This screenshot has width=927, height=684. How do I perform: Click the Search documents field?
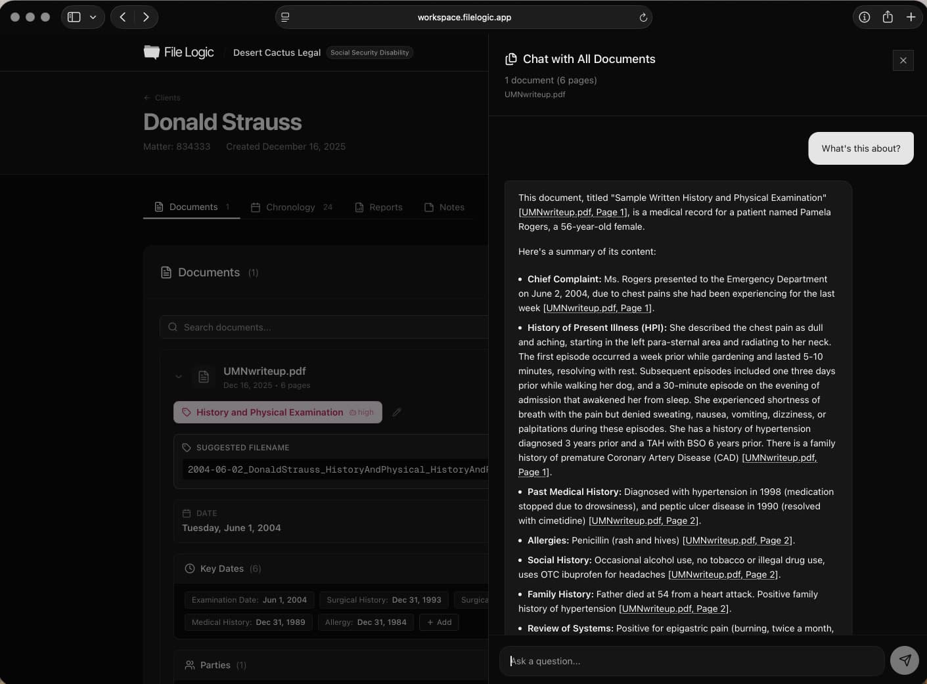pyautogui.click(x=325, y=327)
